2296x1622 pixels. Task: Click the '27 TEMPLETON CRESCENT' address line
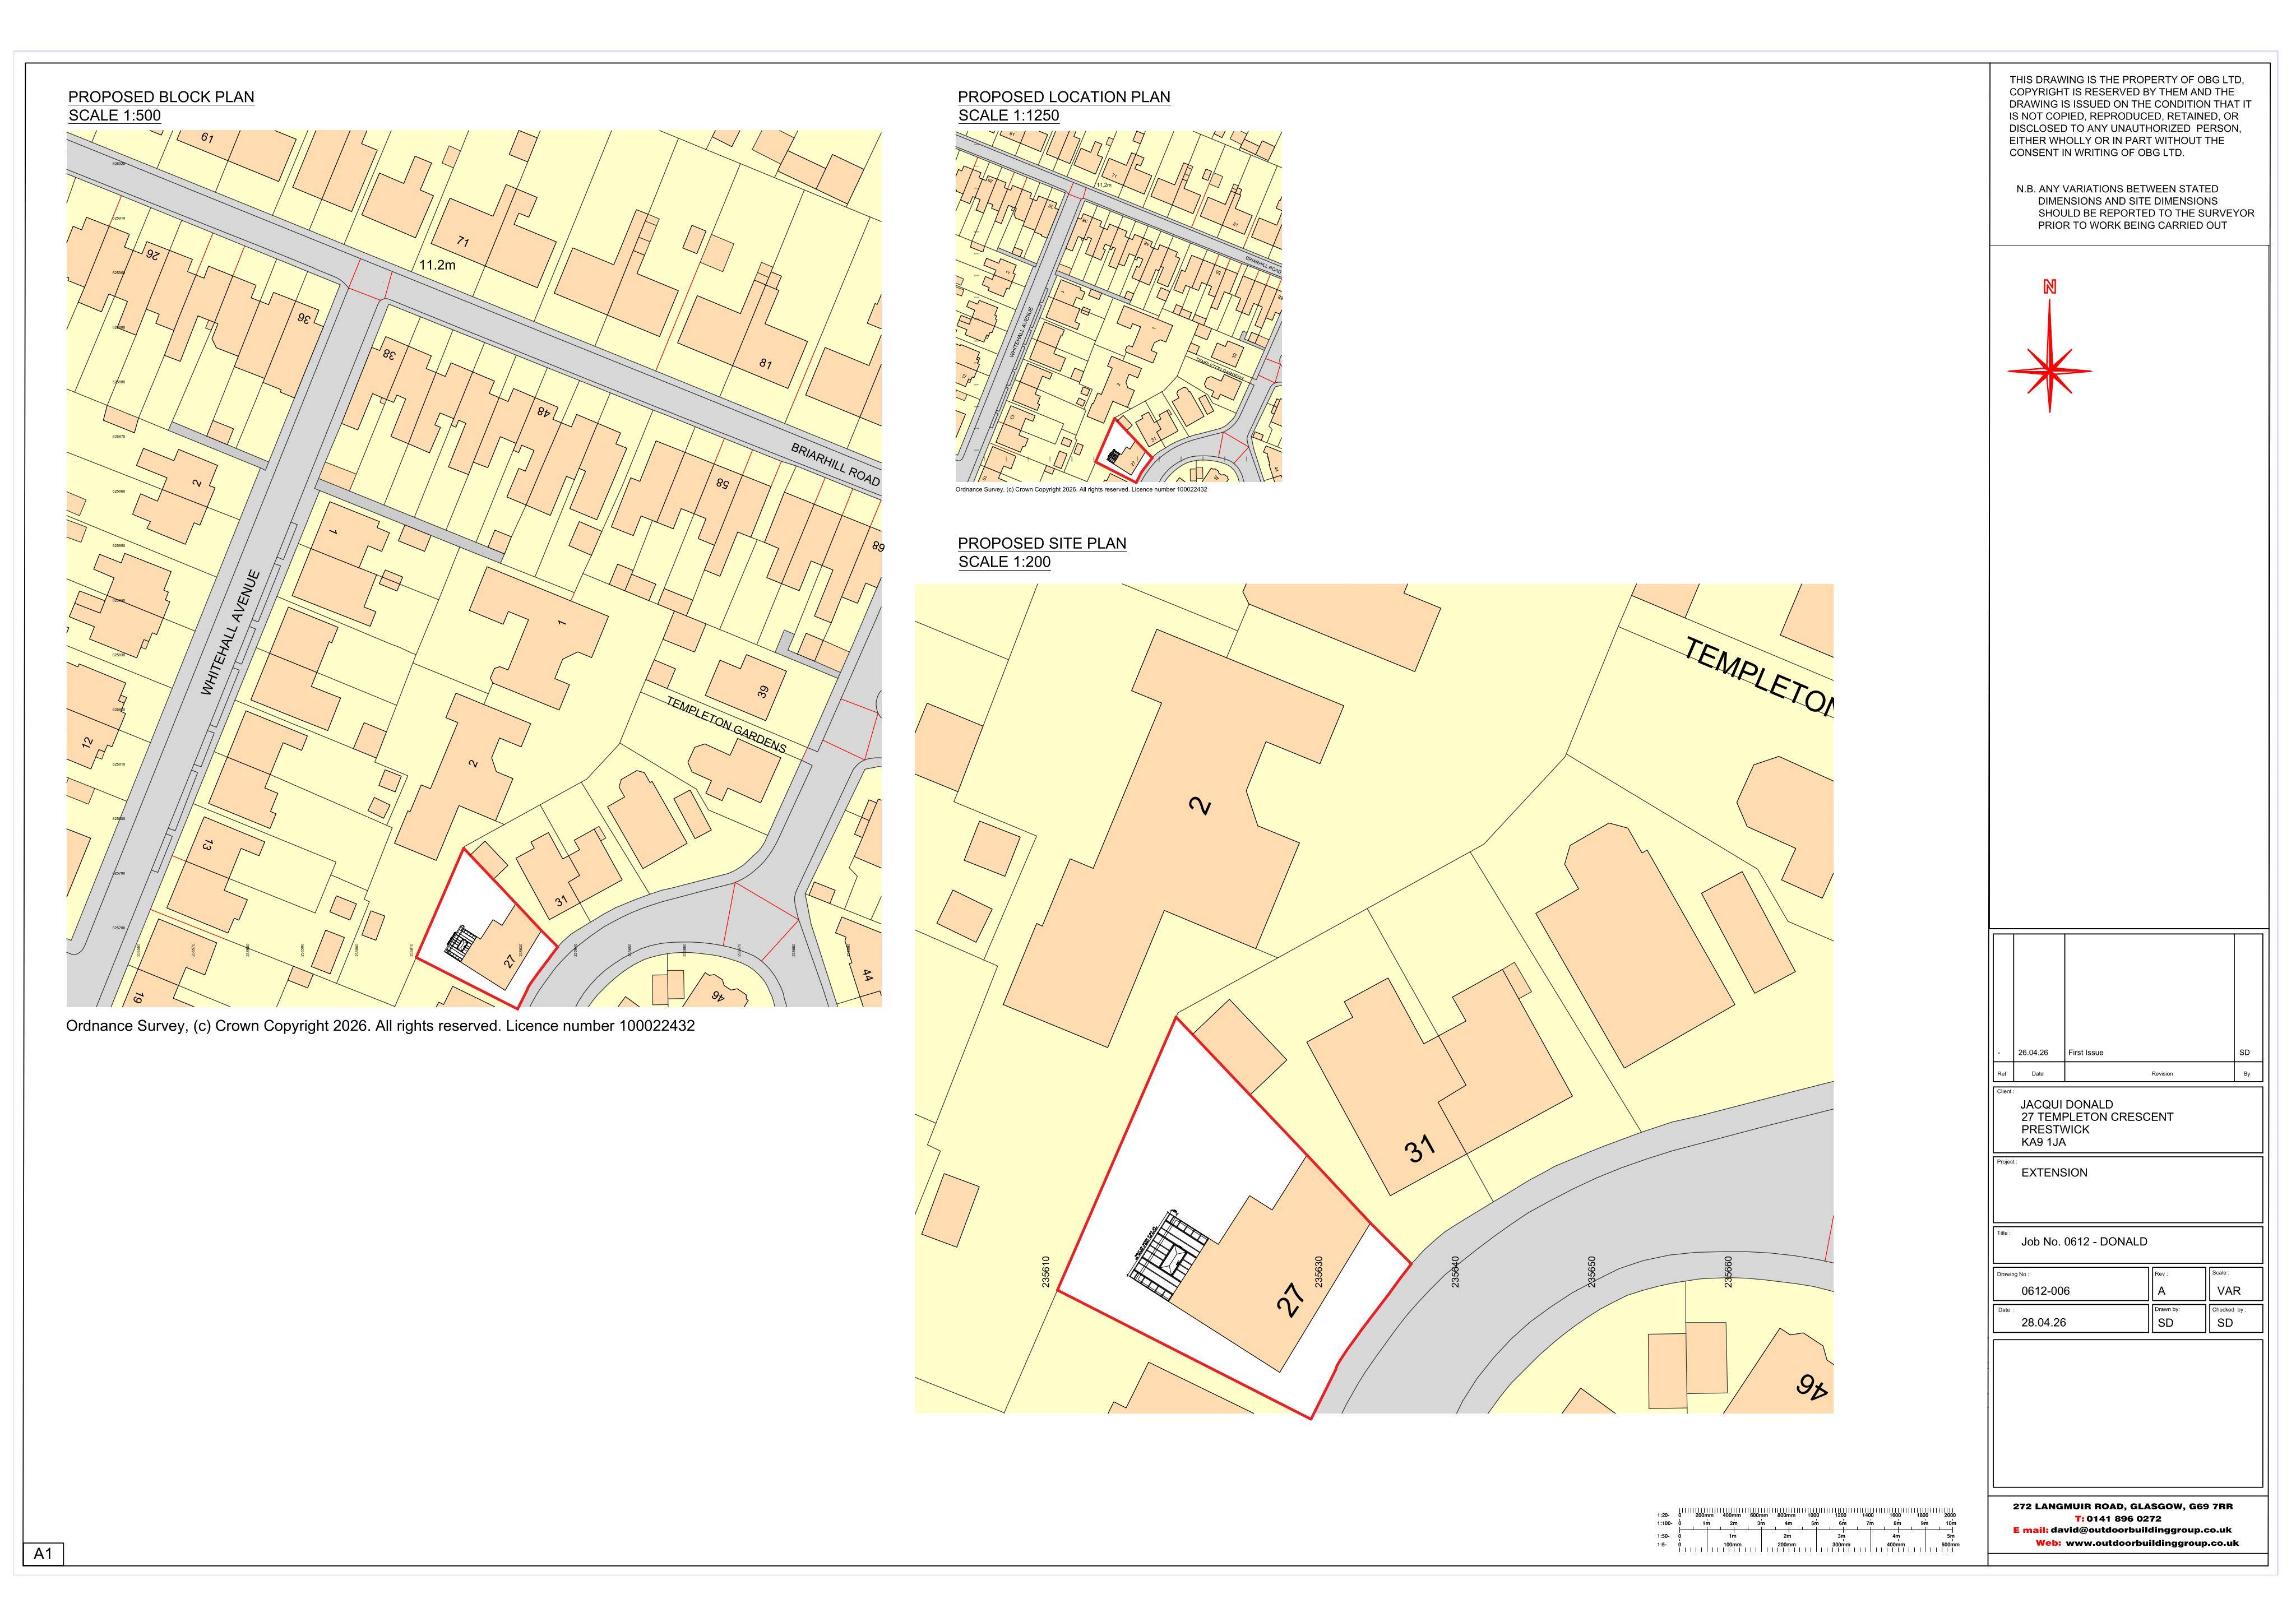click(2097, 1117)
